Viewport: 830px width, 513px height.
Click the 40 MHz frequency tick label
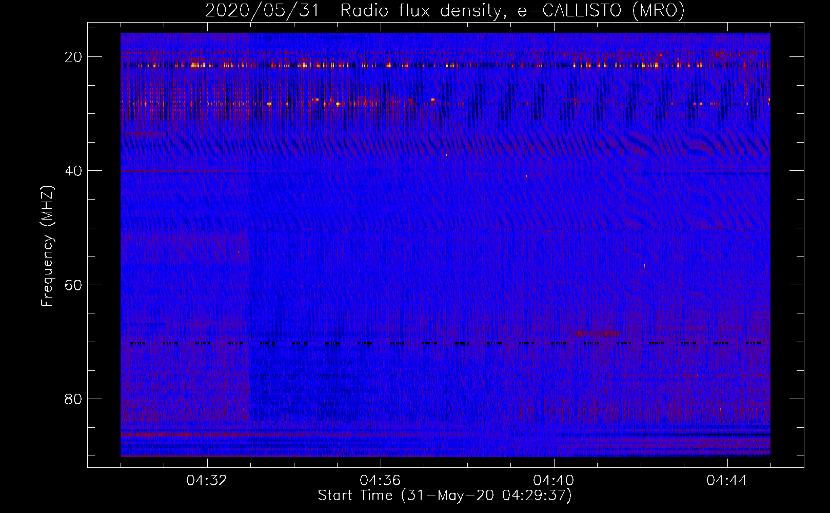[73, 171]
